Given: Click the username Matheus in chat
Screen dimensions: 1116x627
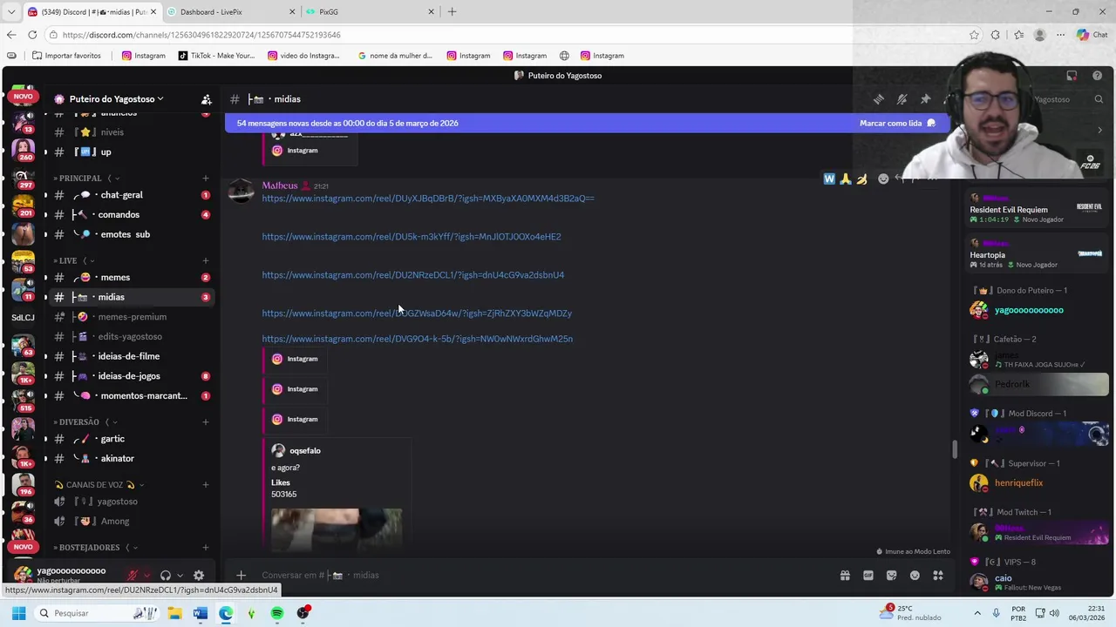Looking at the screenshot, I should coord(280,185).
